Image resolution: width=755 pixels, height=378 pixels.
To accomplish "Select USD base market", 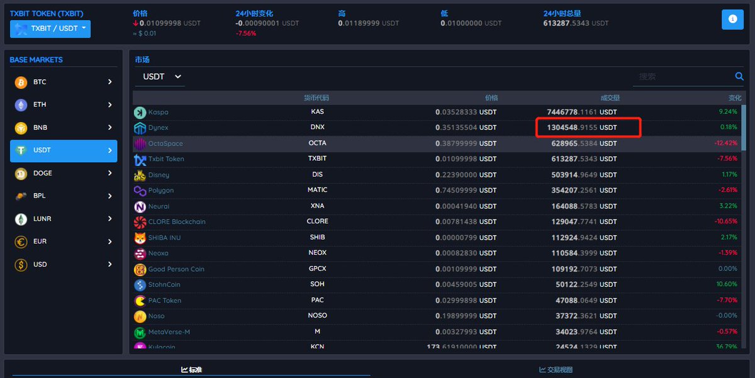I will tap(64, 265).
